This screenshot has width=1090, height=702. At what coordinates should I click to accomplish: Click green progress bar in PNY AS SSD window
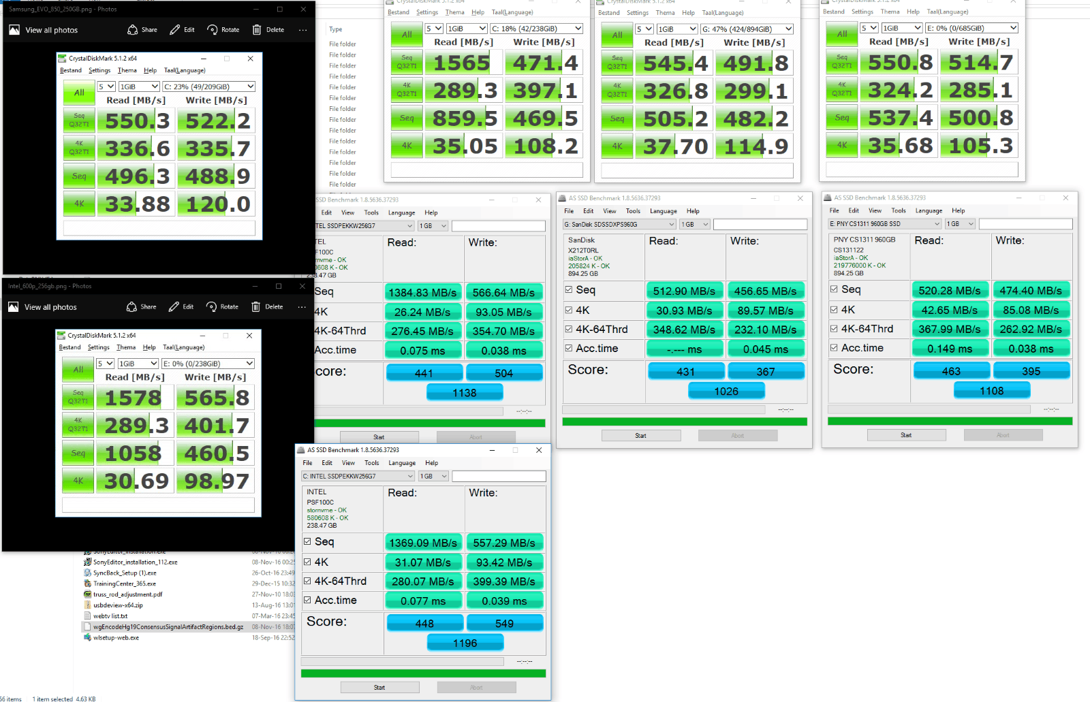click(950, 421)
